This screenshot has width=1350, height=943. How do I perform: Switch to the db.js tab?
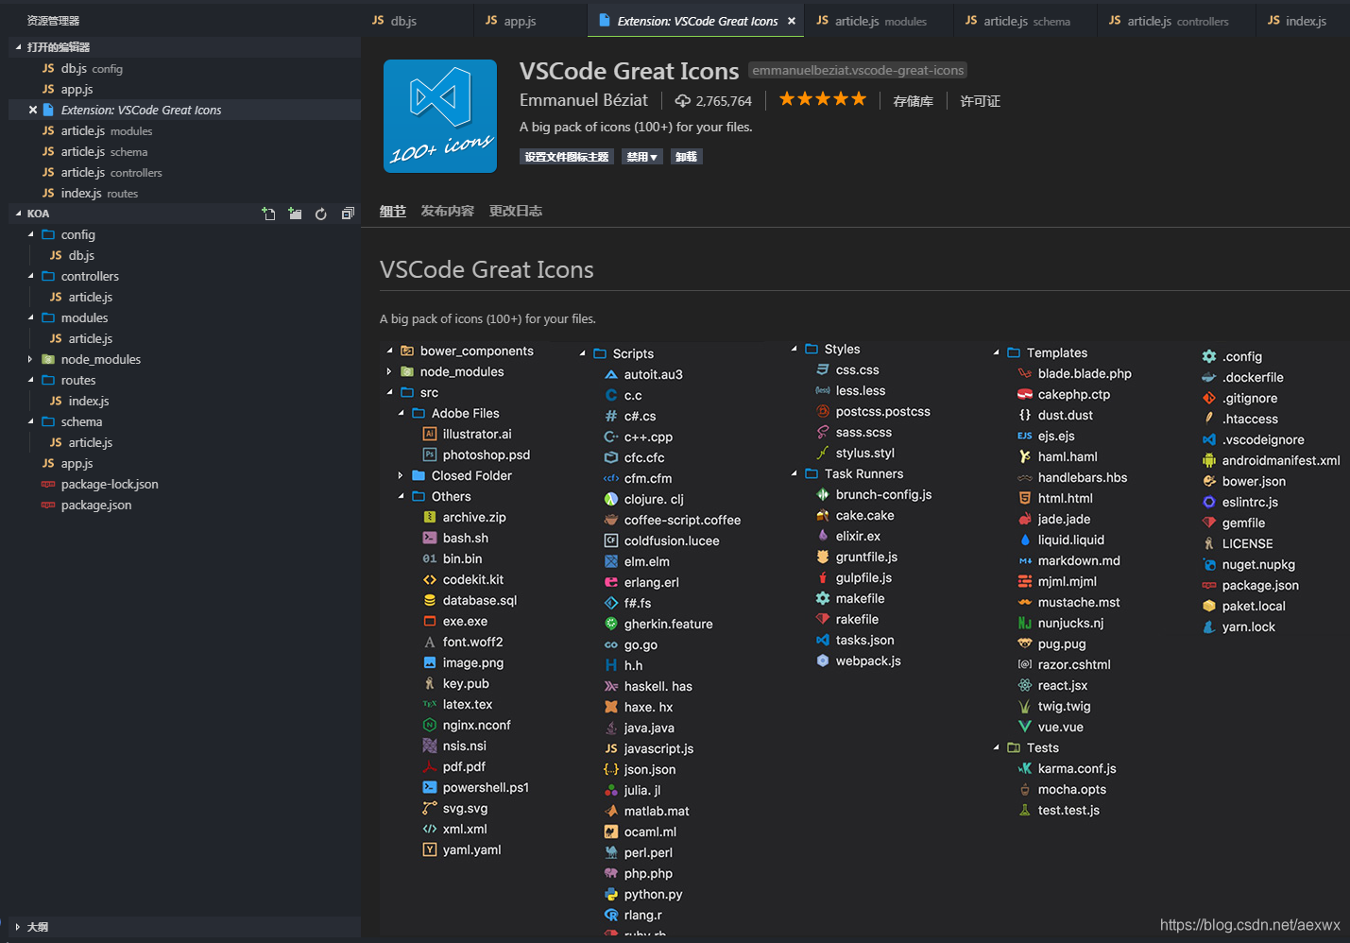click(417, 21)
